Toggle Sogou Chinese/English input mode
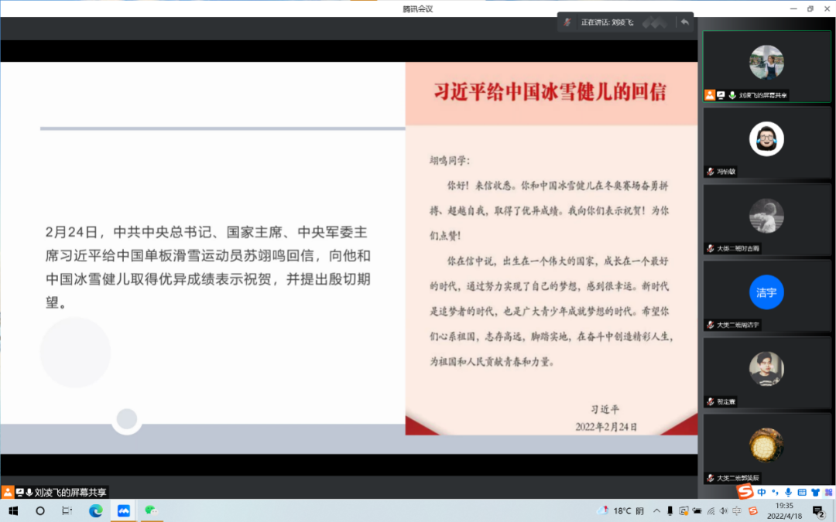 click(762, 493)
